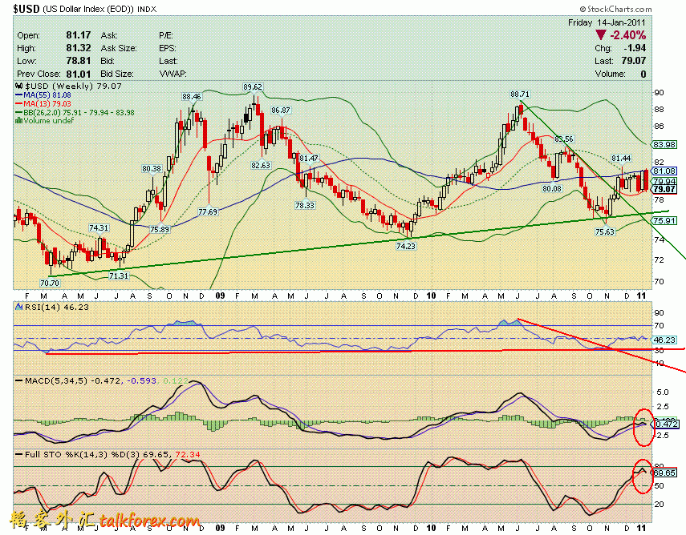Click the Open value 81.17
Screen dimensions: 686x535
79,35
